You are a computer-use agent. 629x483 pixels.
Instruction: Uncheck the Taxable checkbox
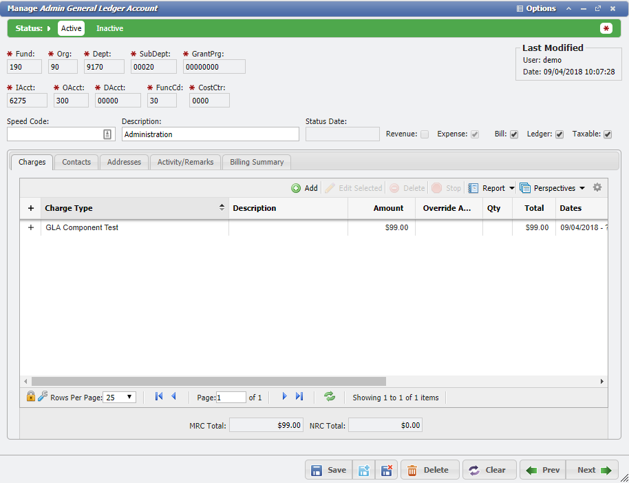coord(608,134)
